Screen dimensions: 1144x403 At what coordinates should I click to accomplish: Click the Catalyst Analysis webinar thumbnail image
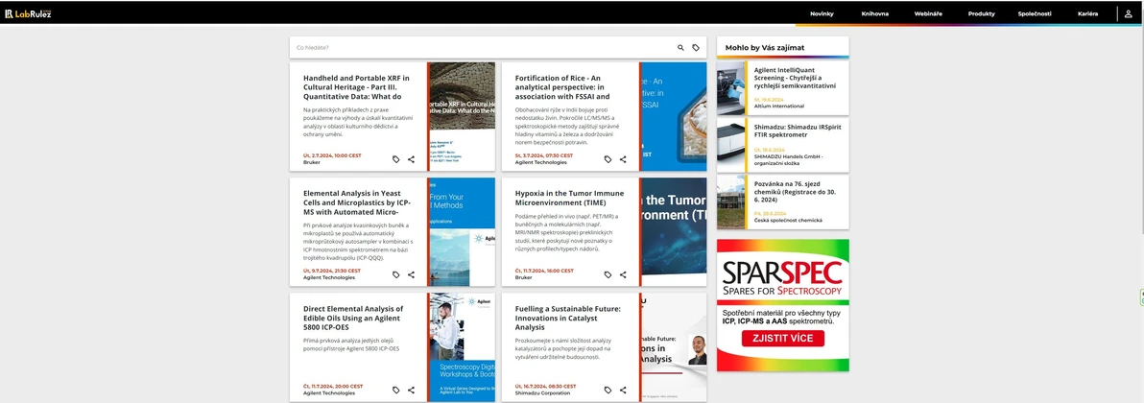[674, 347]
